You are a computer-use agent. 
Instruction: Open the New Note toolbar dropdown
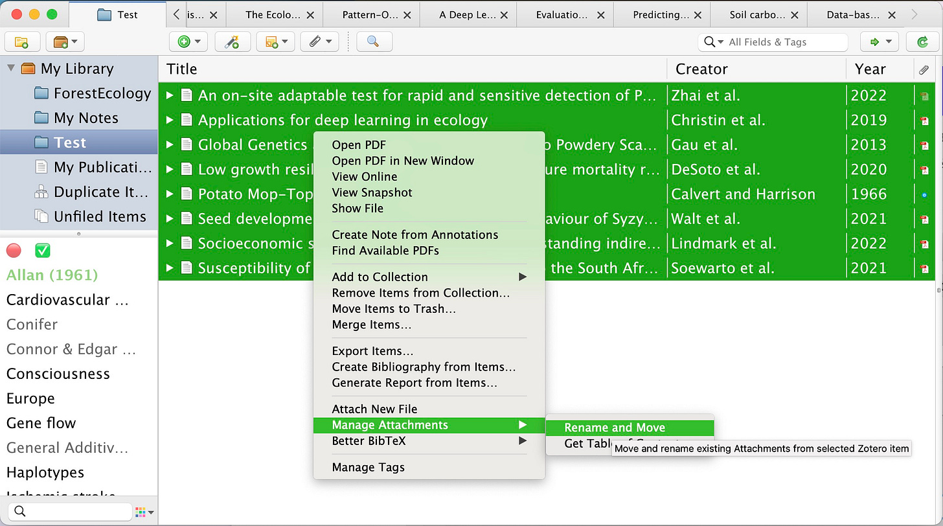click(x=275, y=42)
